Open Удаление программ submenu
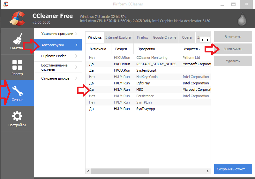Image resolution: width=255 pixels, height=179 pixels. click(x=58, y=34)
